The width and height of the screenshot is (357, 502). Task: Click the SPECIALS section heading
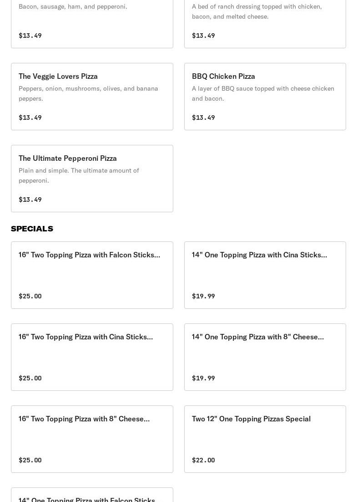click(x=32, y=229)
